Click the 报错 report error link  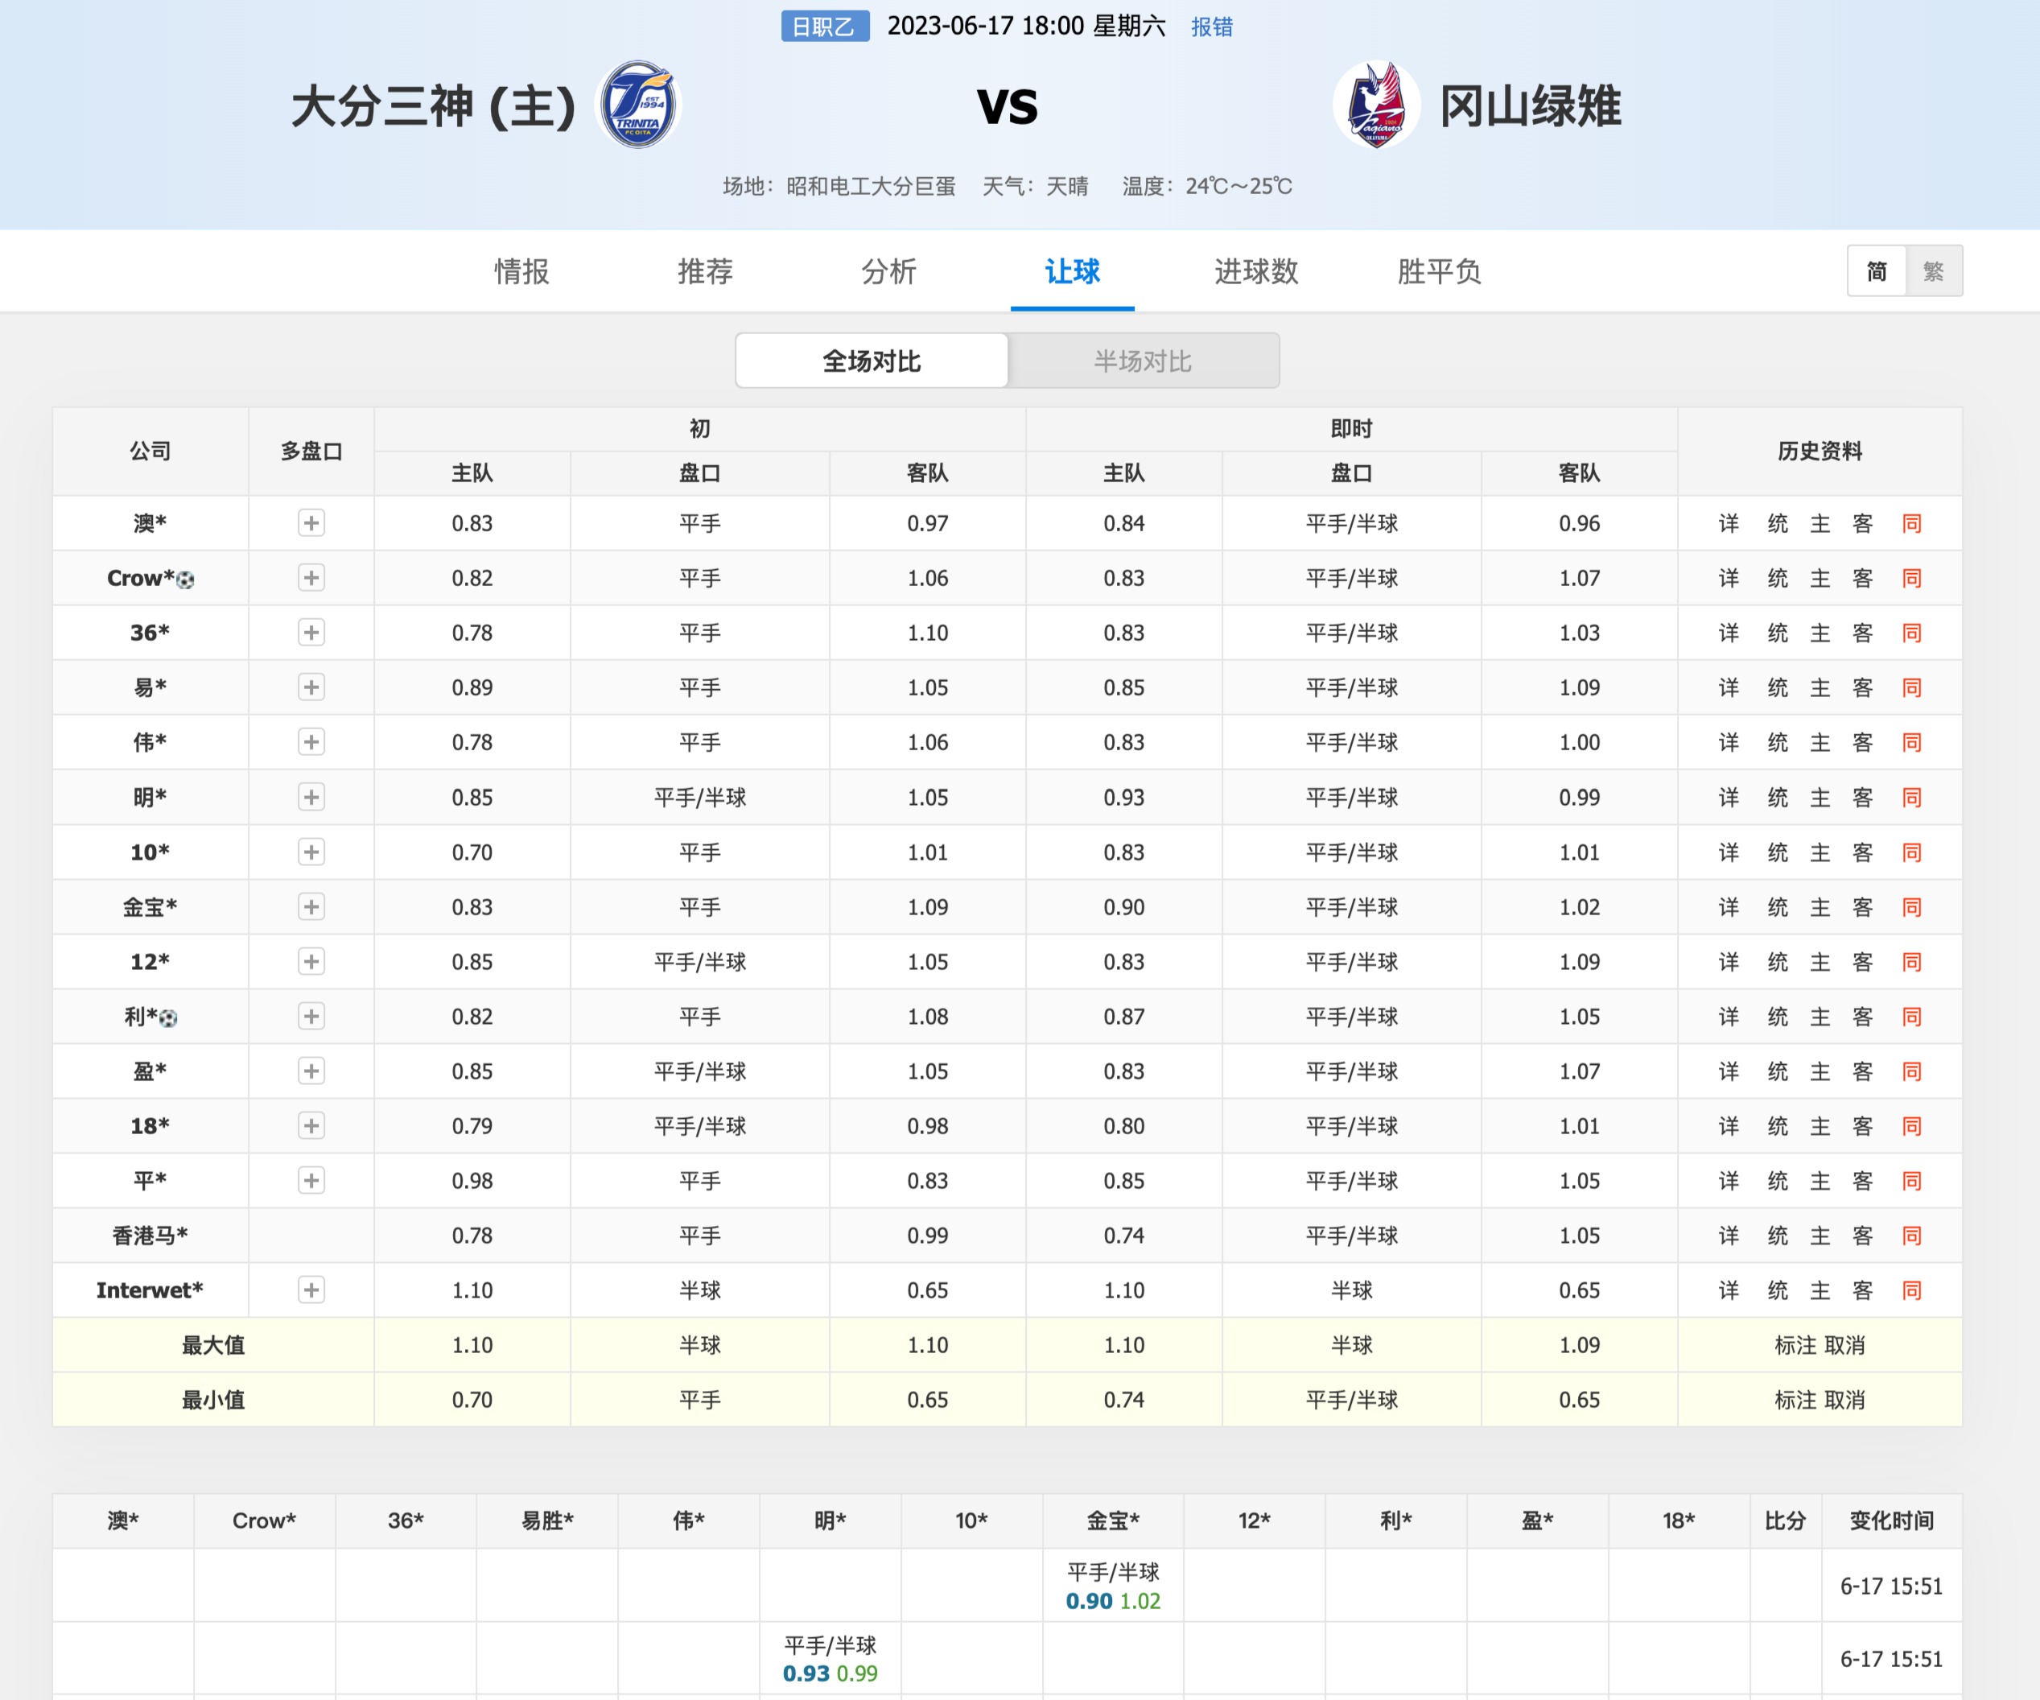pos(1213,27)
